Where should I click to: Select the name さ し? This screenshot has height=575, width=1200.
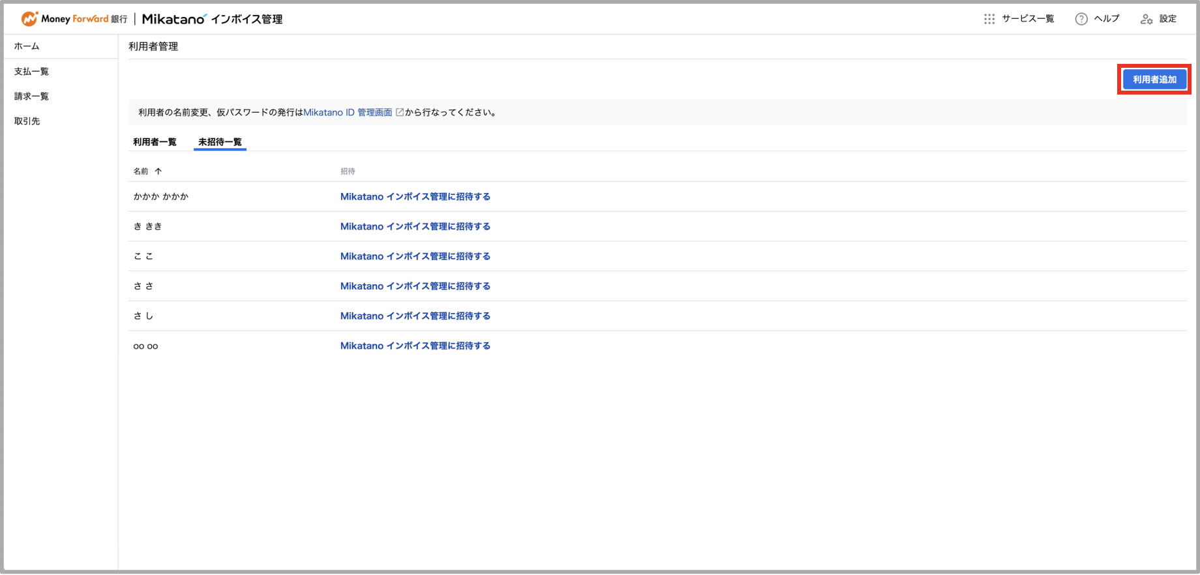pyautogui.click(x=143, y=316)
